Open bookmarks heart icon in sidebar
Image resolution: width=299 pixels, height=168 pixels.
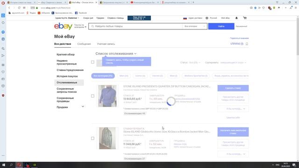click(3, 72)
